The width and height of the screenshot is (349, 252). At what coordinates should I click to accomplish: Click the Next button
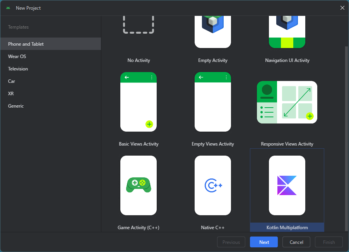click(x=264, y=242)
